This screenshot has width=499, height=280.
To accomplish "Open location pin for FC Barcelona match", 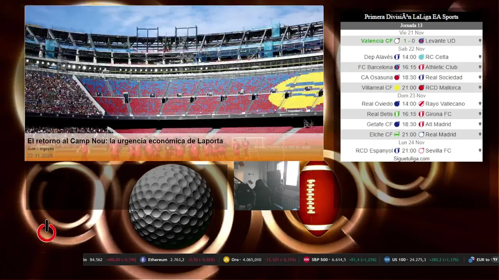I will coord(480,67).
